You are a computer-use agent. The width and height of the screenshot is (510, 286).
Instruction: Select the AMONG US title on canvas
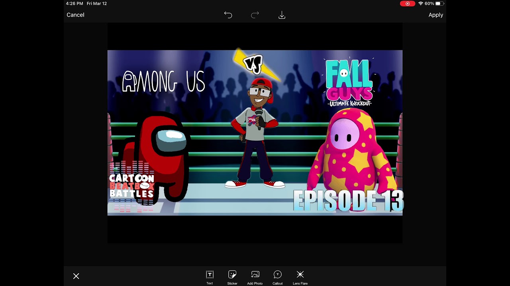tap(163, 81)
